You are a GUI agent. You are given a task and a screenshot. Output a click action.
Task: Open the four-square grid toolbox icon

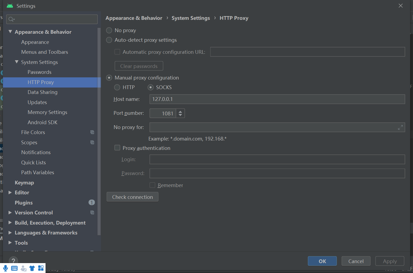(41, 268)
